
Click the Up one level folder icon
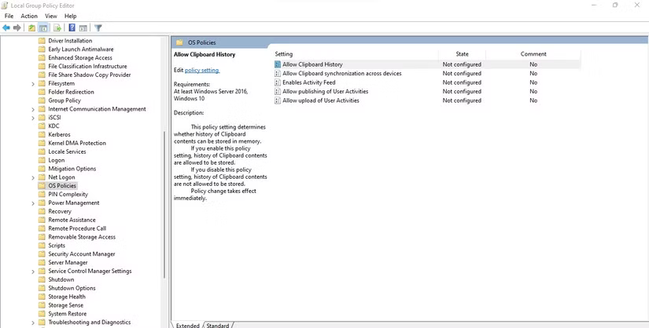(32, 27)
